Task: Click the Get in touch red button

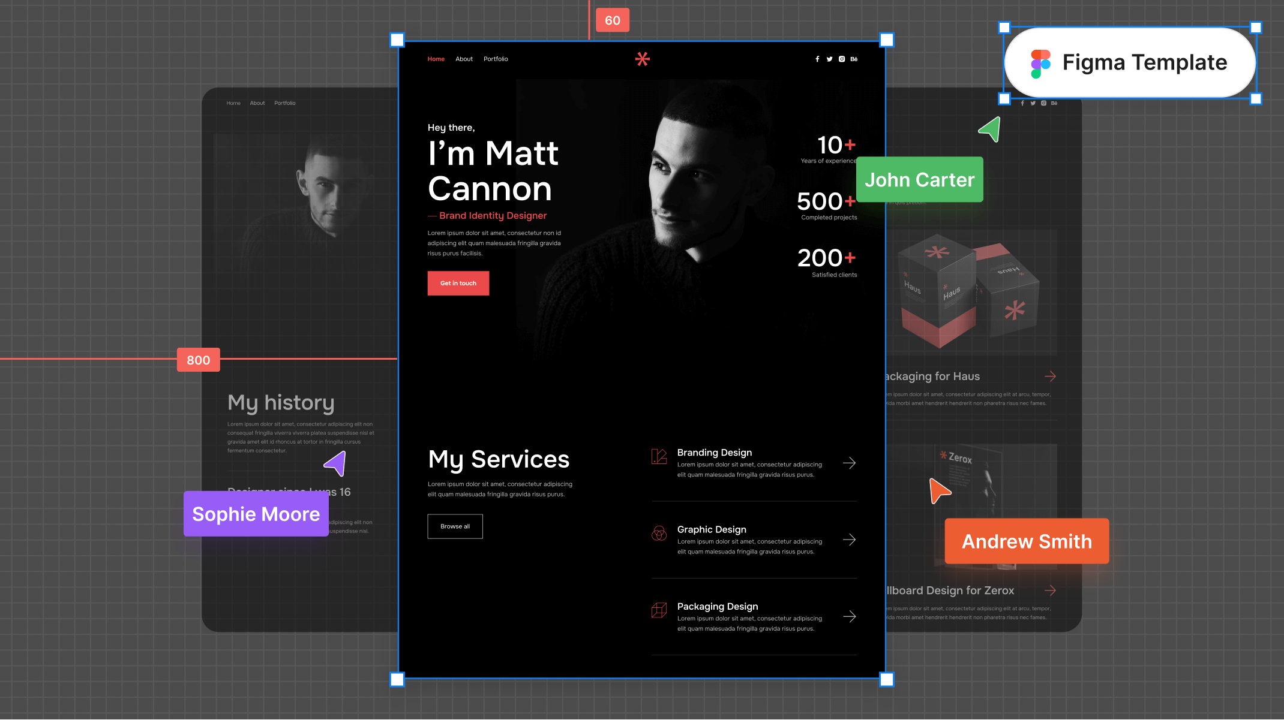Action: [x=458, y=282]
